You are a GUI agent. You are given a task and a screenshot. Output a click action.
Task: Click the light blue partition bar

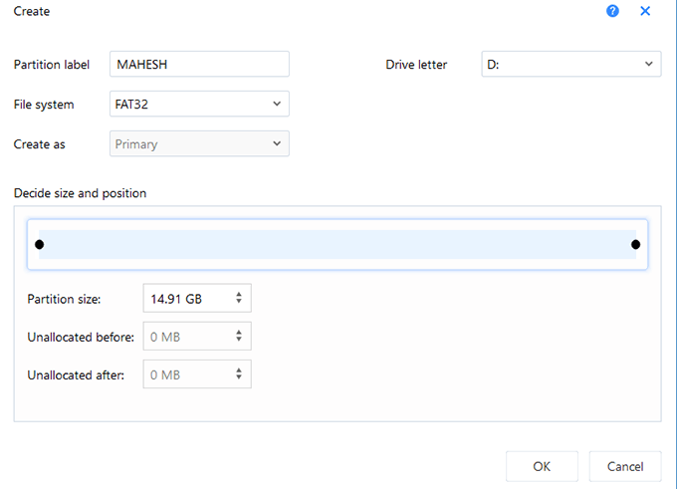click(x=337, y=244)
